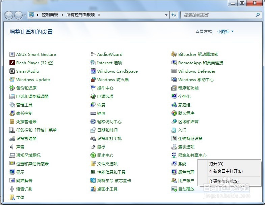Click the Windows CardSpace icon

tap(93, 71)
